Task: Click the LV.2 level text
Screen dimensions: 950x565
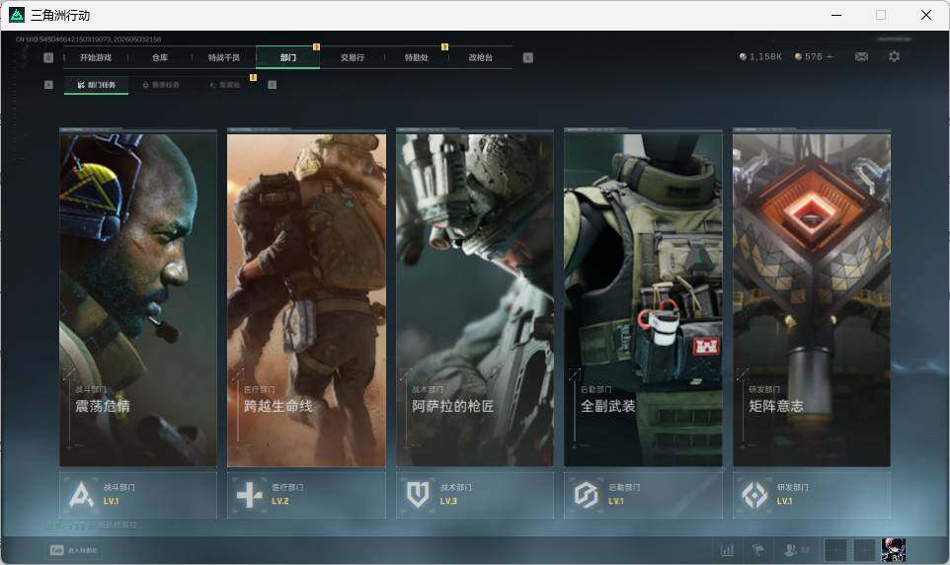Action: [279, 502]
